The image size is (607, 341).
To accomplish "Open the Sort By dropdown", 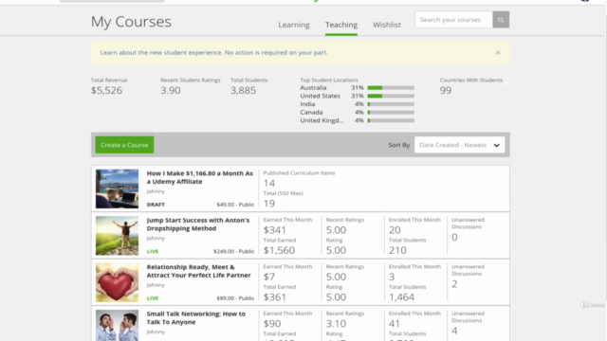I will click(x=459, y=145).
